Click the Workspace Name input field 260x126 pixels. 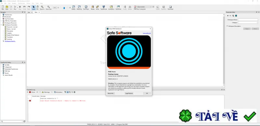pos(248,19)
